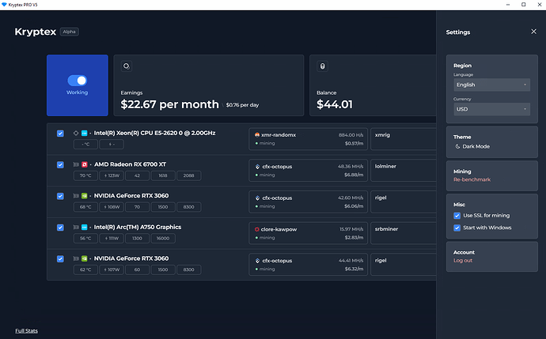This screenshot has width=546, height=339.
Task: Click the 123W power chip
Action: coord(112,175)
